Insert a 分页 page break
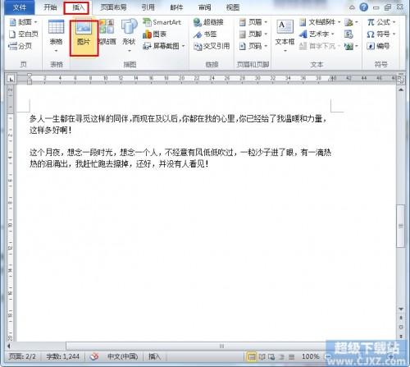The width and height of the screenshot is (410, 367). tap(20, 46)
